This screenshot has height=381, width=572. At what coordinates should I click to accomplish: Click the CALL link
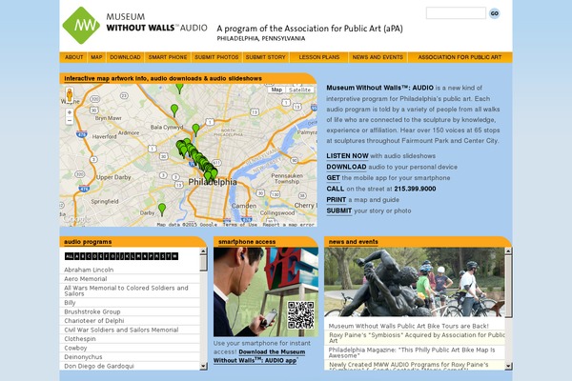click(x=336, y=189)
